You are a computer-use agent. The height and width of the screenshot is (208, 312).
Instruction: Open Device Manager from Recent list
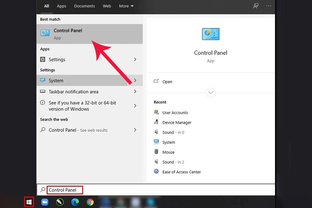click(176, 122)
